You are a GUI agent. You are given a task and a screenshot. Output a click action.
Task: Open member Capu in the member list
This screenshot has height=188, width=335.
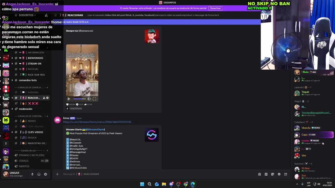click(x=314, y=135)
